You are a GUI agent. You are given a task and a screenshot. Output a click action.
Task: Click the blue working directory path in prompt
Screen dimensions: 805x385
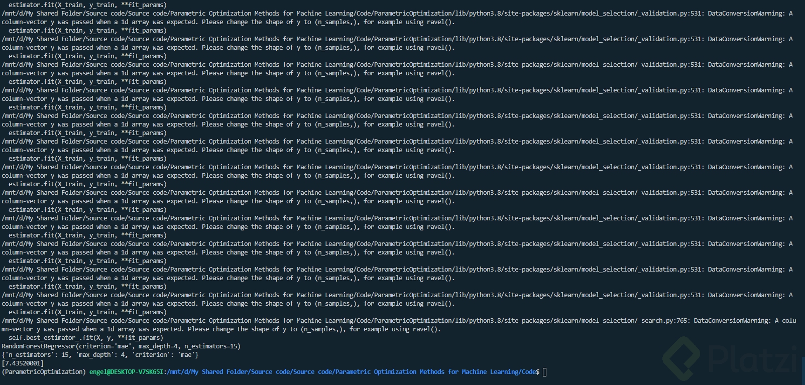click(x=352, y=372)
